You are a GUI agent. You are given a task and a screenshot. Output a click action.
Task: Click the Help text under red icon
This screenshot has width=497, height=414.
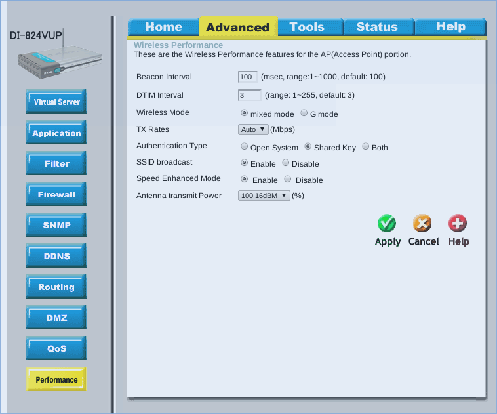pyautogui.click(x=459, y=241)
